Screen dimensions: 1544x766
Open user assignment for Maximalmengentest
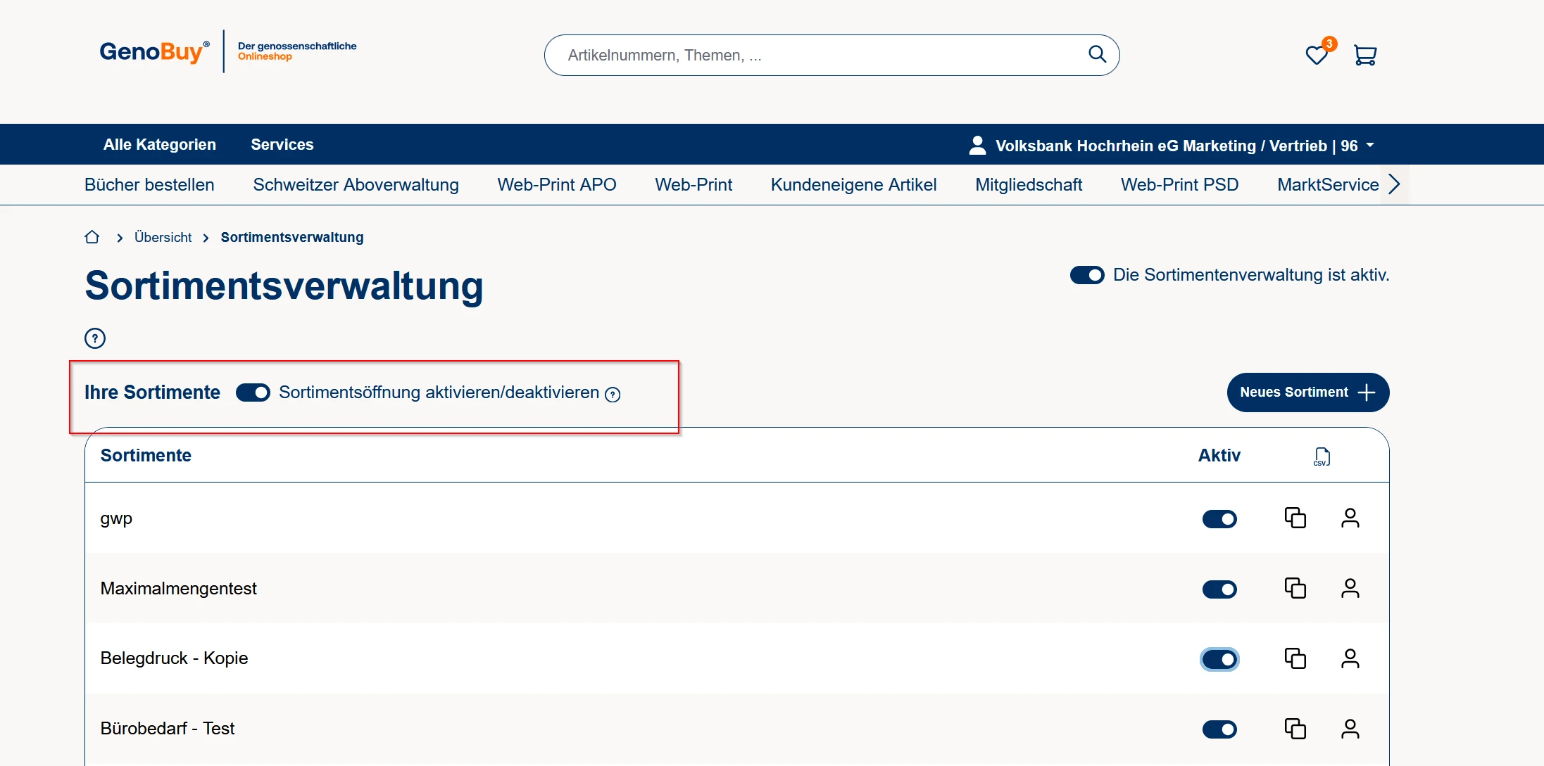coord(1350,588)
